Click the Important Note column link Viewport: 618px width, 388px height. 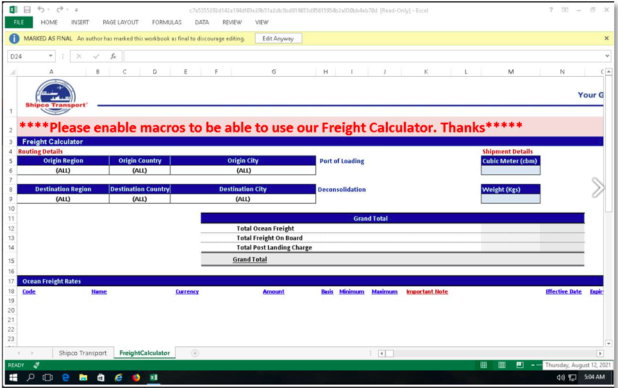(427, 292)
